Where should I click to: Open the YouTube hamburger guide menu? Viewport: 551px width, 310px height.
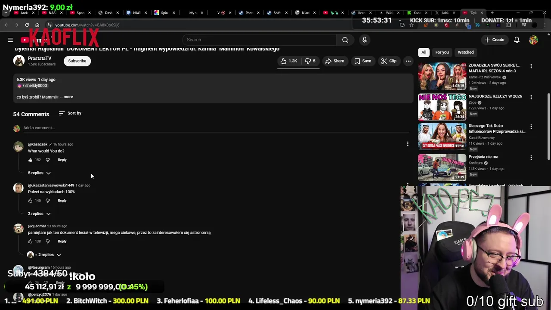tap(10, 40)
